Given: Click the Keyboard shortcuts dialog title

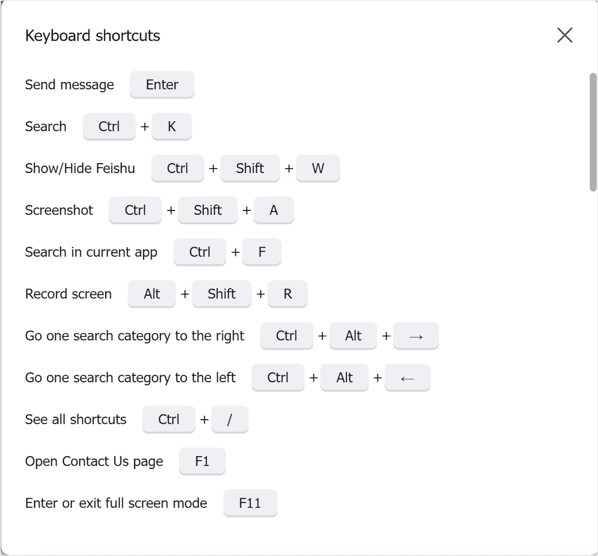Looking at the screenshot, I should point(93,35).
